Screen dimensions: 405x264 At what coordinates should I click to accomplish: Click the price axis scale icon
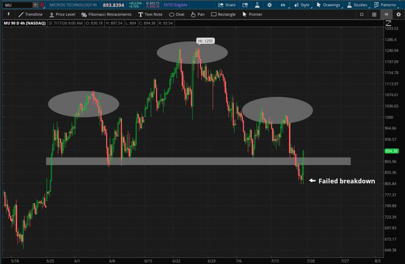(x=388, y=23)
